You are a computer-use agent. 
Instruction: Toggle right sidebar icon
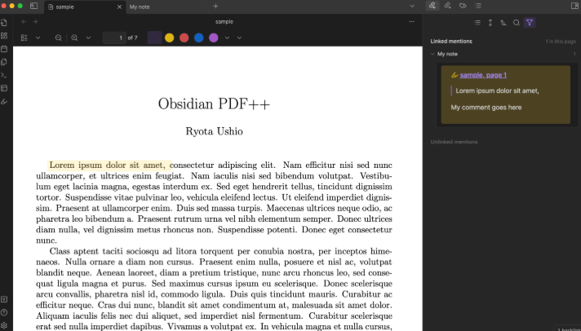coord(574,6)
